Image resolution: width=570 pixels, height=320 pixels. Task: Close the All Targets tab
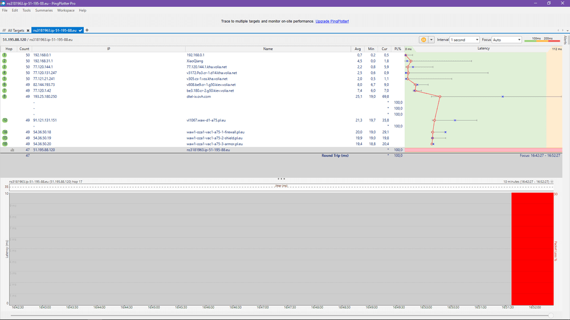[27, 30]
